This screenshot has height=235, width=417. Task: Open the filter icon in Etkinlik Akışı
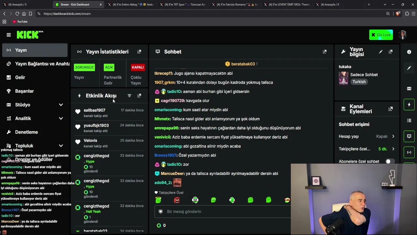tap(129, 96)
